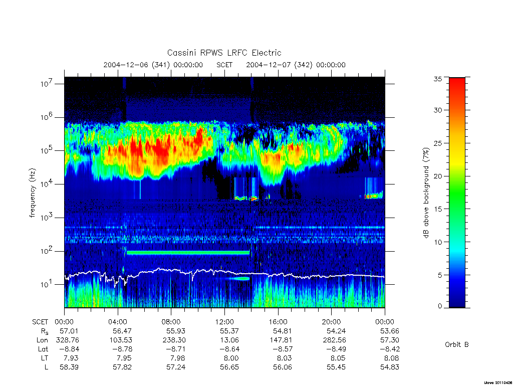Click the time tick label 12:00
Screen dimensions: 513x385
(225, 322)
